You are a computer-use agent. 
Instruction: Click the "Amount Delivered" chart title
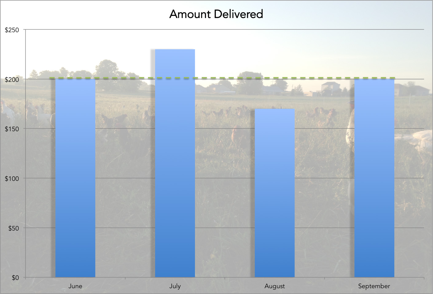point(216,14)
